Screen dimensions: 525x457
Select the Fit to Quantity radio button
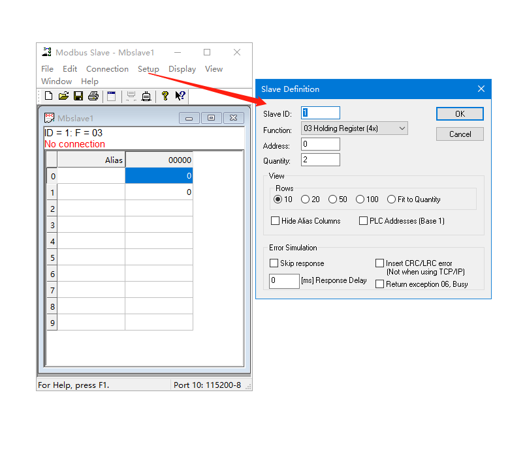pos(391,199)
